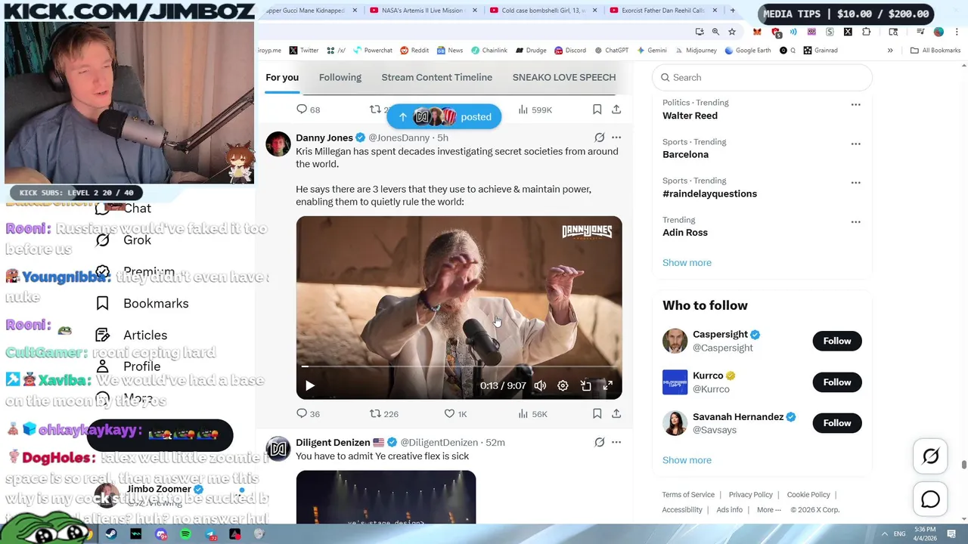Screen dimensions: 968x544
Task: Close the Exorcist Father Dan Reehil tab
Action: point(715,11)
